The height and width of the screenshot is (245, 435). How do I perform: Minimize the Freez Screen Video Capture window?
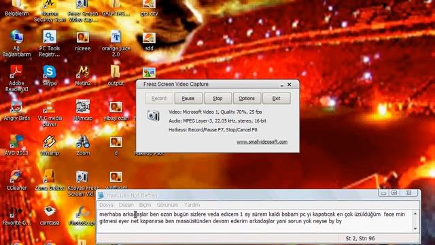282,84
